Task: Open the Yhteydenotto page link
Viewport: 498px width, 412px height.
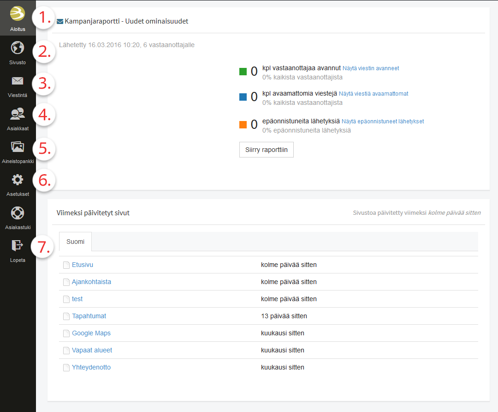Action: (91, 367)
